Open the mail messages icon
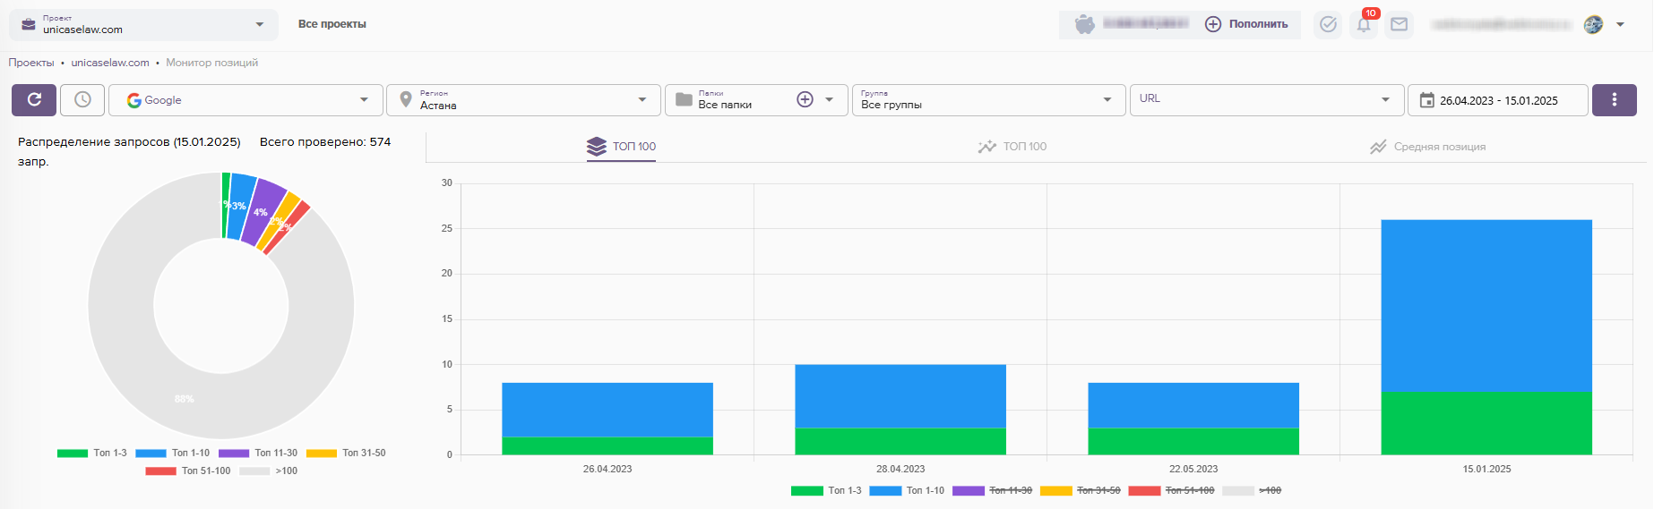Image resolution: width=1654 pixels, height=509 pixels. [x=1399, y=25]
